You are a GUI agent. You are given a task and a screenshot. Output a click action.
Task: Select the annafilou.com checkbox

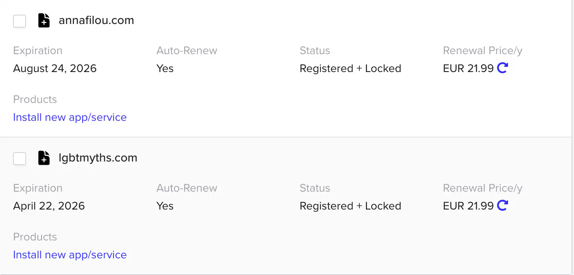[x=20, y=21]
